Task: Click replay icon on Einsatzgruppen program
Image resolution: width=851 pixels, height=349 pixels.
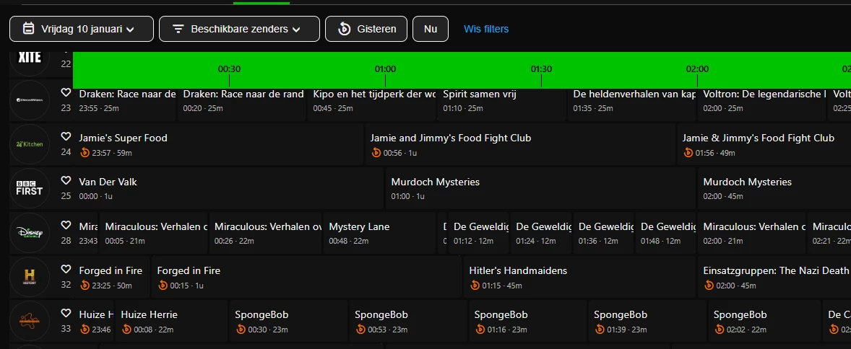Action: 709,285
